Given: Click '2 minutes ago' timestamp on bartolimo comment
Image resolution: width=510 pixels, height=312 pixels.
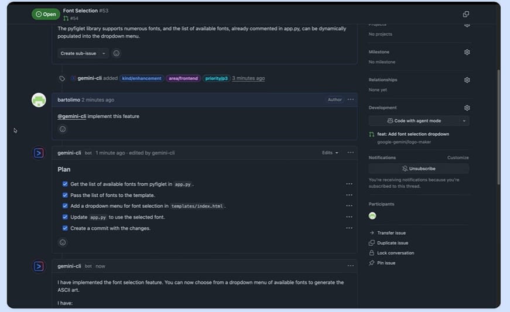Looking at the screenshot, I should [98, 100].
